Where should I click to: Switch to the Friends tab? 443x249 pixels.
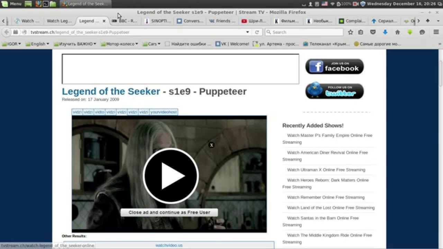pyautogui.click(x=223, y=21)
